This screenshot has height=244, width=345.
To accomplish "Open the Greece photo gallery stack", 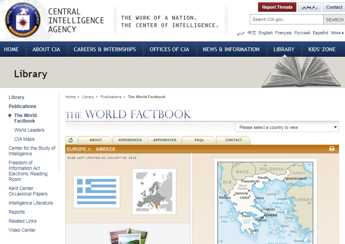I will click(x=128, y=236).
